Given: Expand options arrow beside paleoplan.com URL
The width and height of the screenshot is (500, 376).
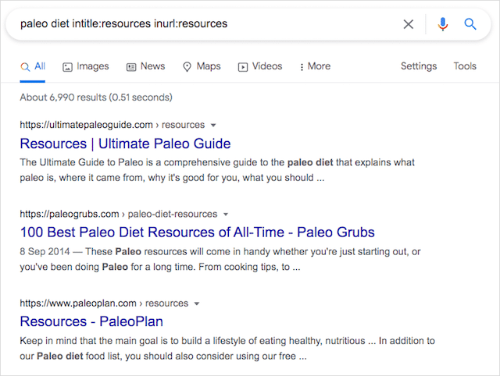Looking at the screenshot, I should click(197, 303).
